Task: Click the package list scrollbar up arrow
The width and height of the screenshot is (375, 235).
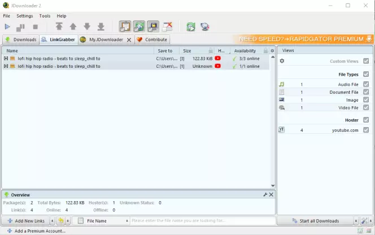Action: [273, 57]
